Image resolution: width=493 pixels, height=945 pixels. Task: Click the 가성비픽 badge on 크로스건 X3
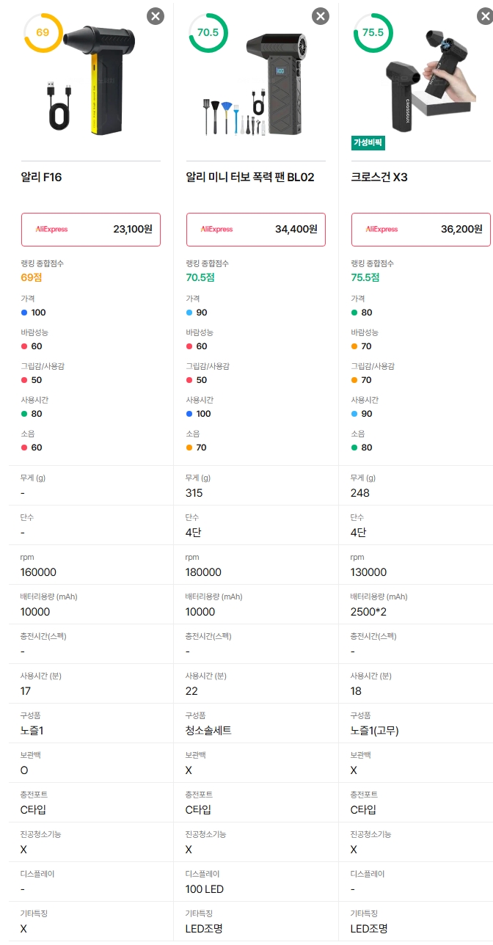click(x=368, y=143)
